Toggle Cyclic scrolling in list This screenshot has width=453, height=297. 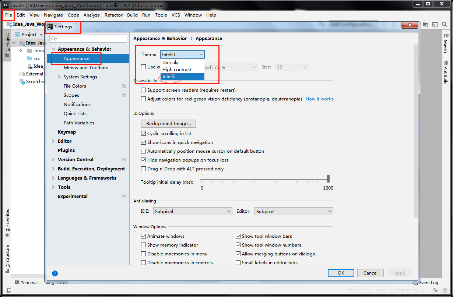(144, 134)
